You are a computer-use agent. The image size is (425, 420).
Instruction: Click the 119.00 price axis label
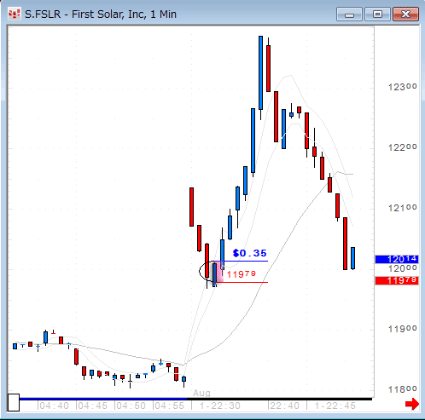(403, 329)
